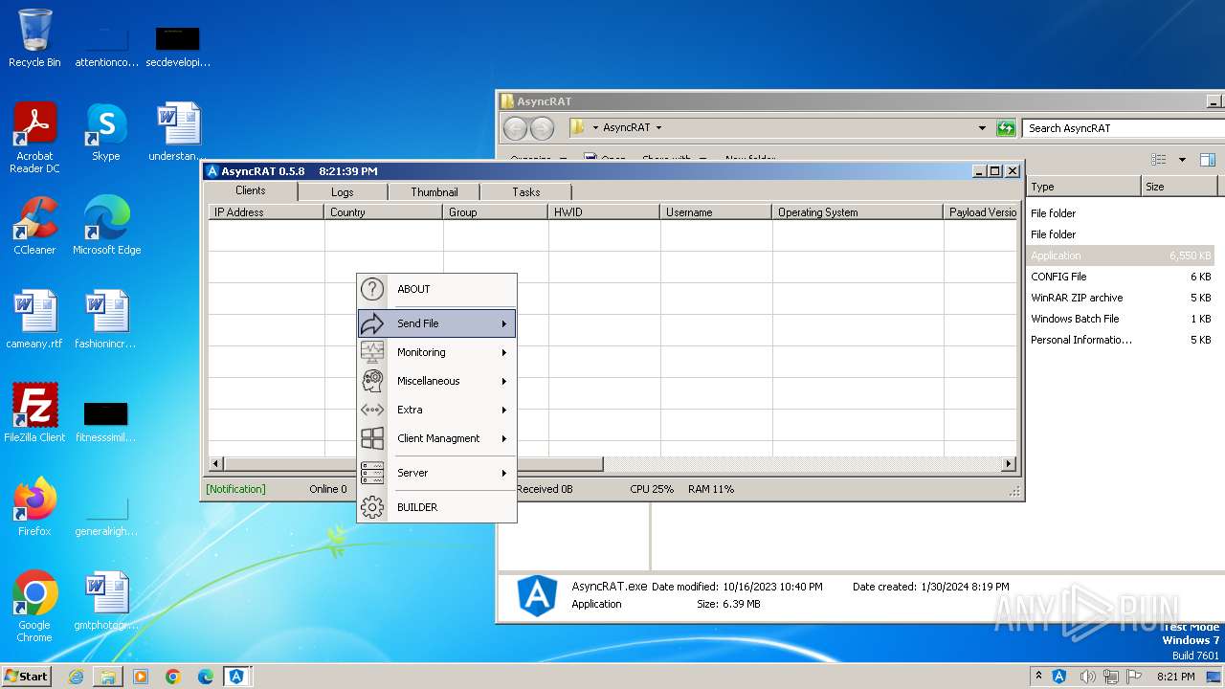Screen dimensions: 1225x689
Task: Click AsyncRAT tray icon in notification area
Action: tap(1059, 677)
